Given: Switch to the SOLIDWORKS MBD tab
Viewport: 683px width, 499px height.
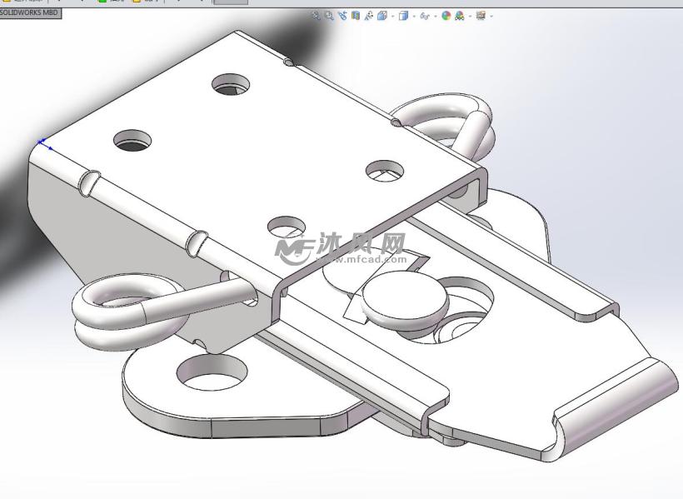Looking at the screenshot, I should tap(30, 14).
